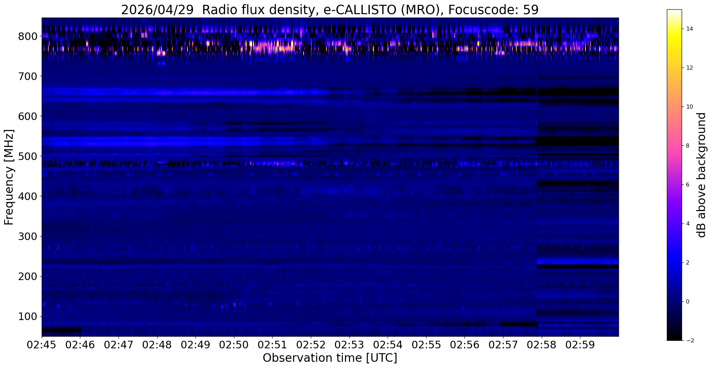Click the colorbar tick label 14
The height and width of the screenshot is (368, 712).
click(690, 29)
